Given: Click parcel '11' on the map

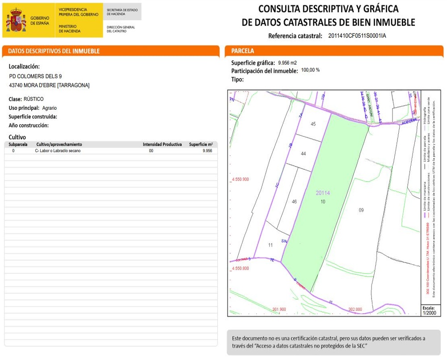Looking at the screenshot, I should pyautogui.click(x=270, y=245).
